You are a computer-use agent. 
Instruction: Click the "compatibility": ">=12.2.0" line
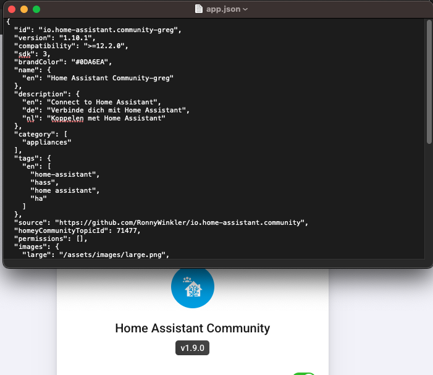pos(71,46)
